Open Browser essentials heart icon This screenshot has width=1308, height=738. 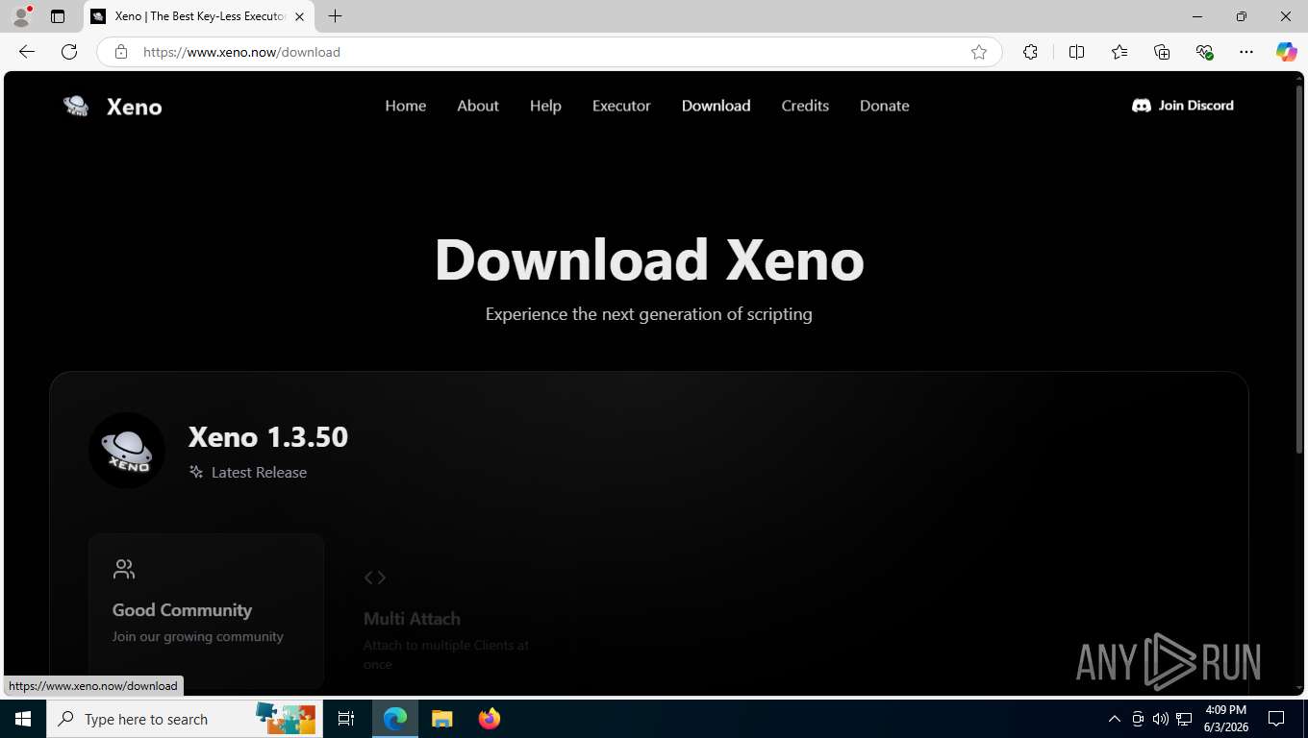coord(1204,52)
